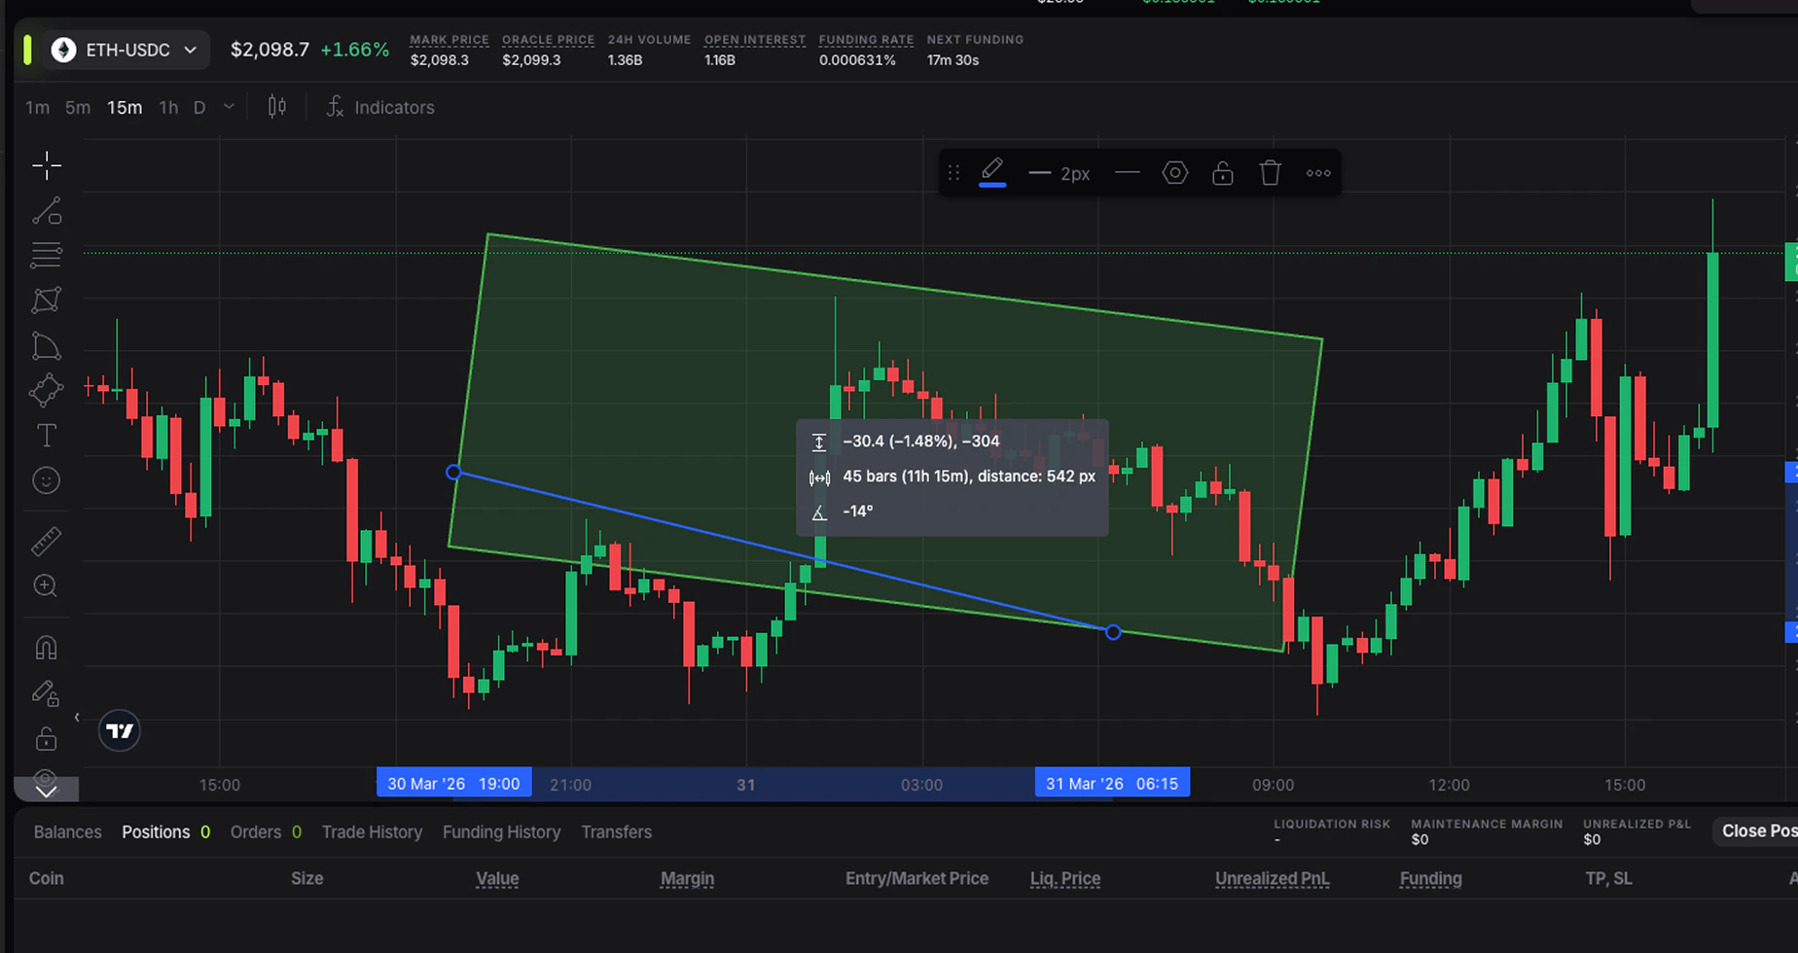The image size is (1798, 953).
Task: Click the Funding Rate label
Action: point(866,40)
